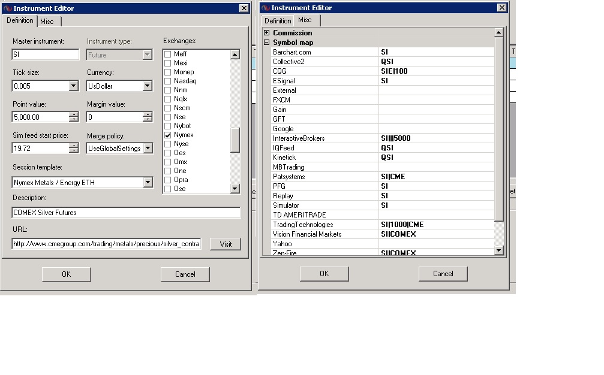Click the Collective2 symbol value QSI
Screen dimensions: 604x375
[x=437, y=62]
